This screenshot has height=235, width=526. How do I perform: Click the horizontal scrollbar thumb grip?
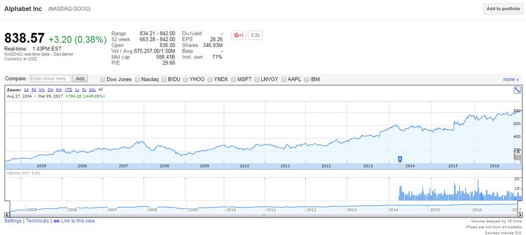[x=264, y=215]
